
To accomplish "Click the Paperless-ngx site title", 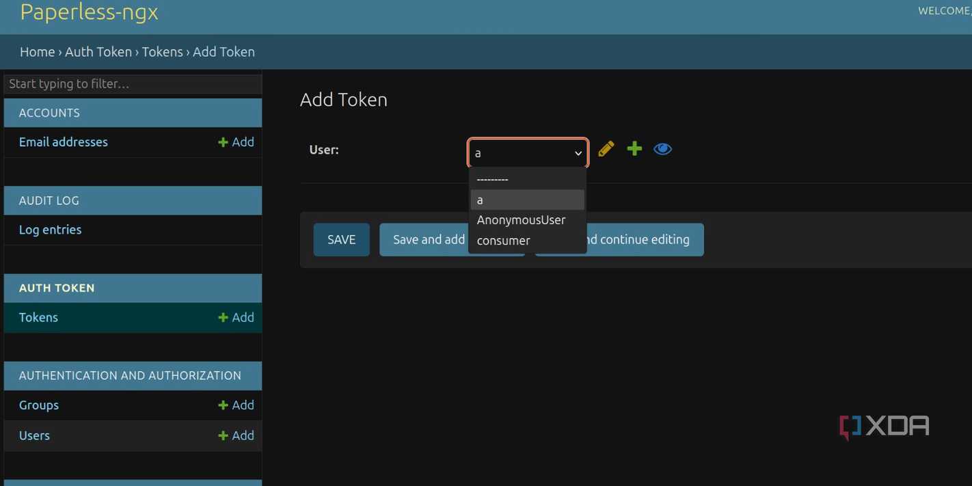I will [89, 12].
